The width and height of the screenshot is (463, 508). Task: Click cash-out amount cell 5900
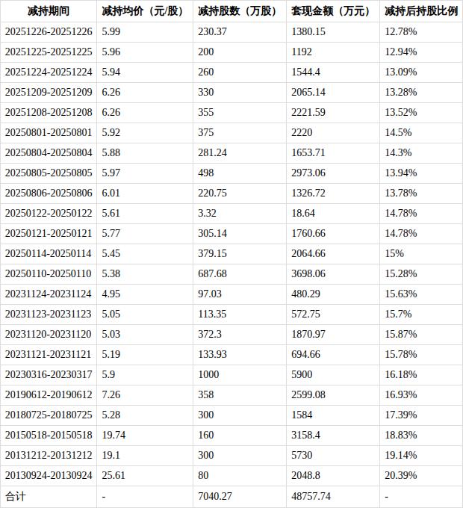click(302, 374)
